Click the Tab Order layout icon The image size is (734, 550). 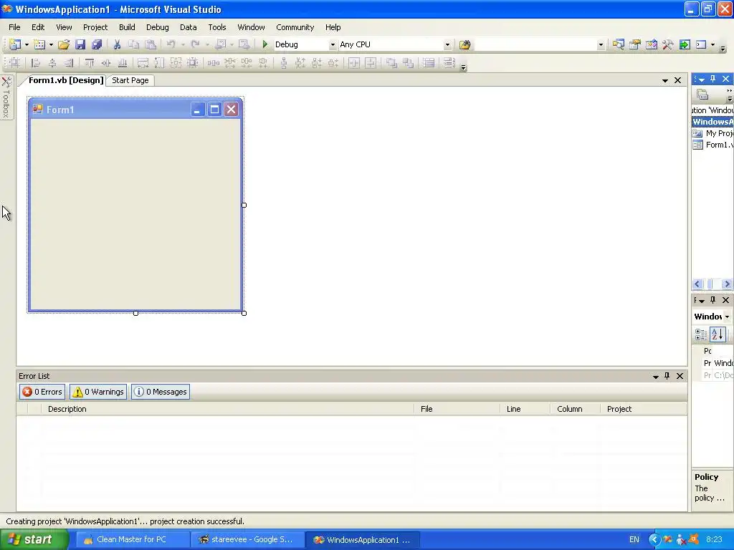pyautogui.click(x=449, y=63)
